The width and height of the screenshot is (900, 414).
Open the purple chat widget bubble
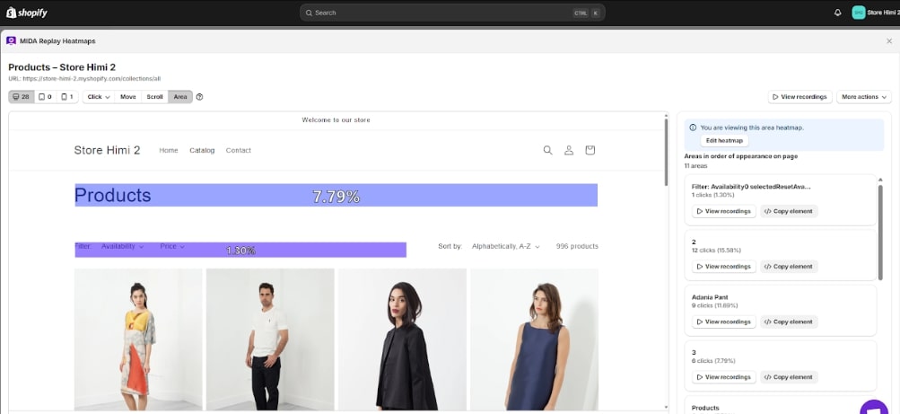(874, 407)
